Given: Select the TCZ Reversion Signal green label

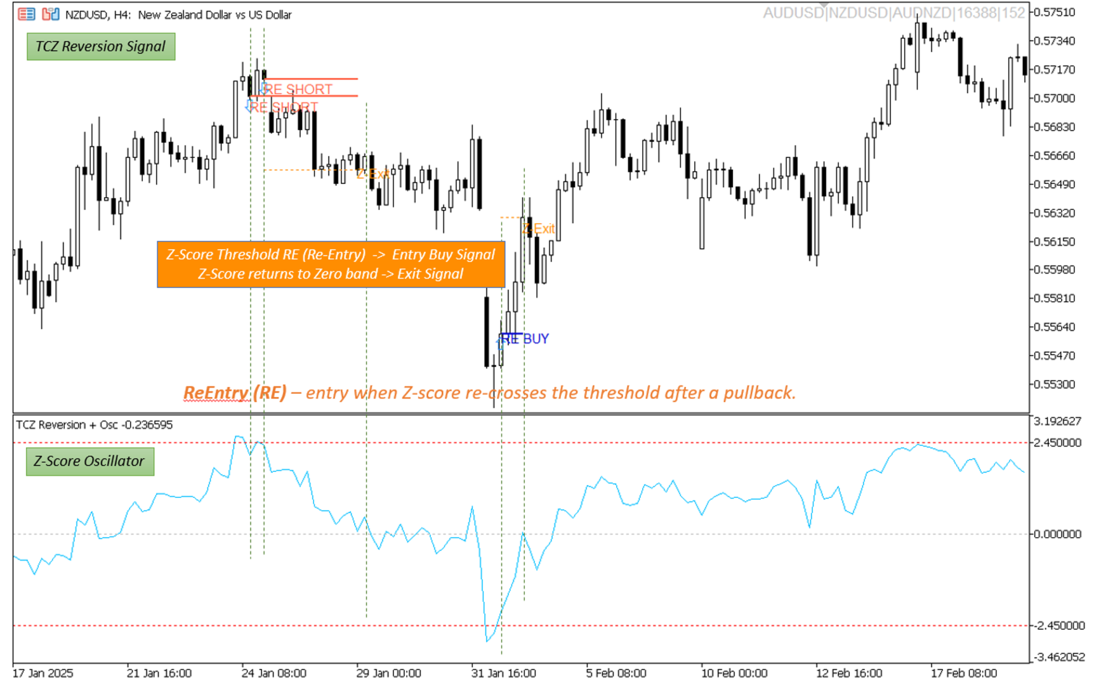Looking at the screenshot, I should coord(101,46).
